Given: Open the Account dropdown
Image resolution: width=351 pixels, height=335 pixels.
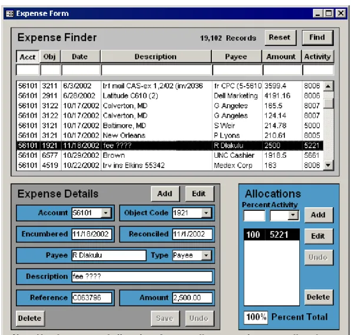Looking at the screenshot, I should coord(105,213).
